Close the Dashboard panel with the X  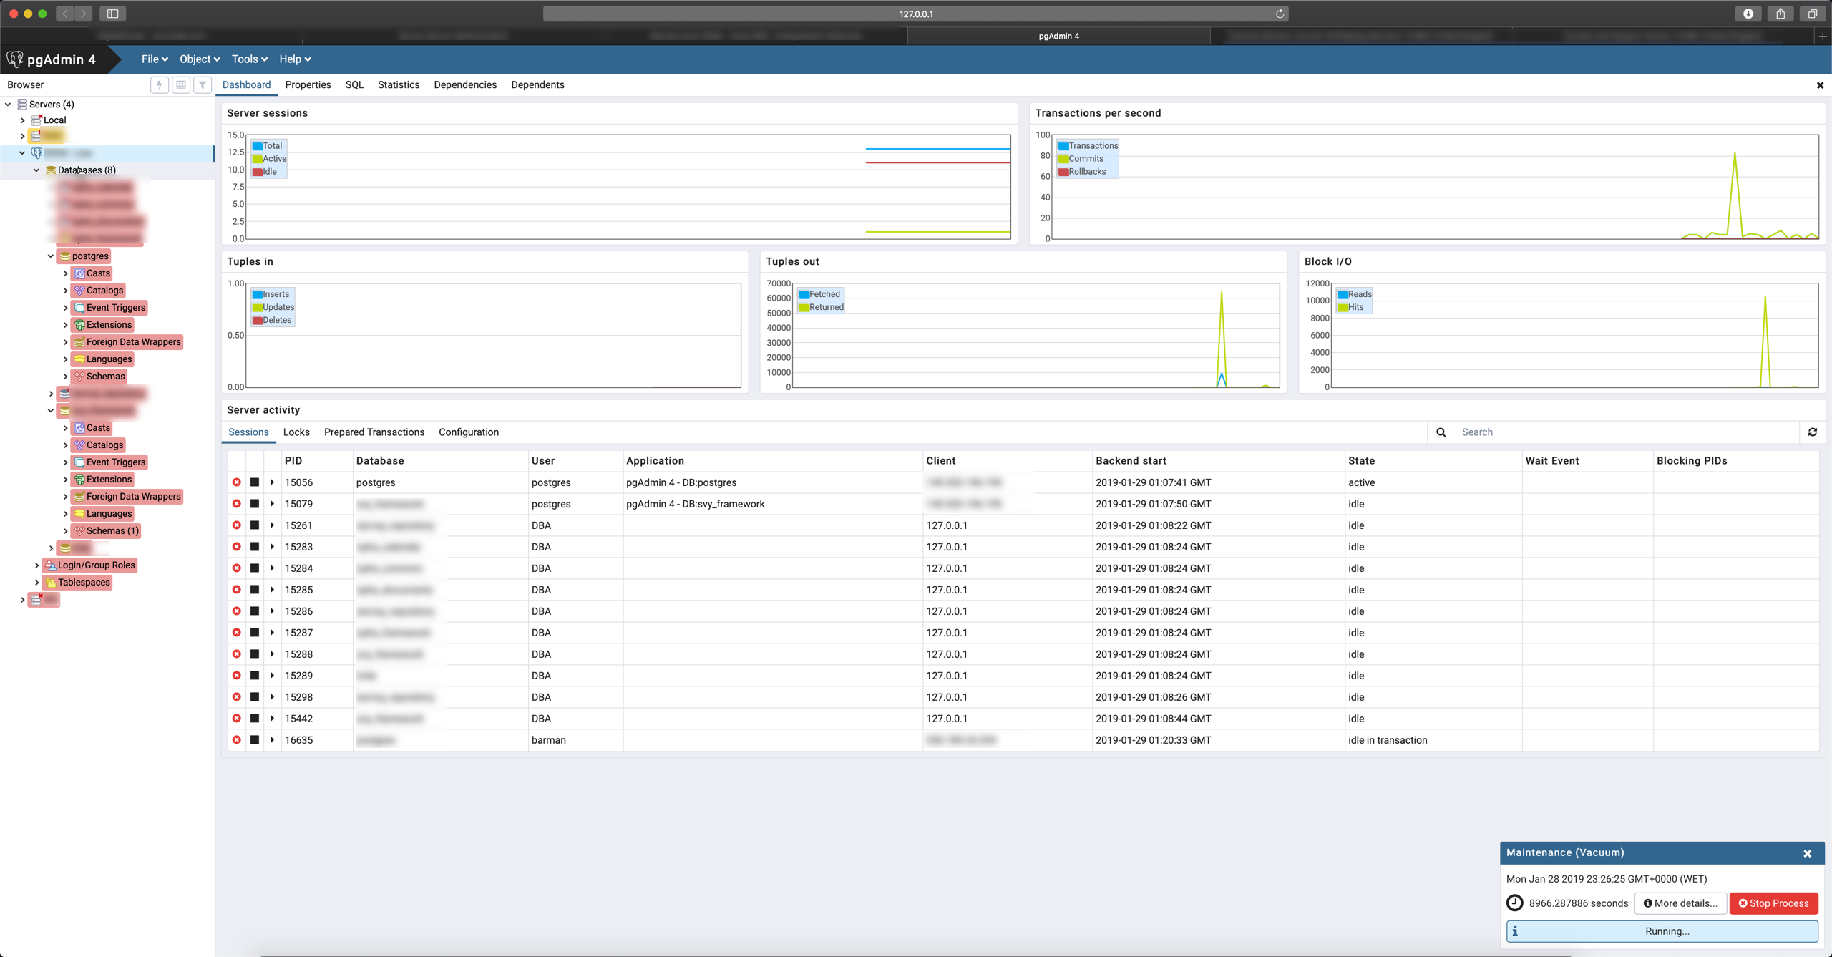pyautogui.click(x=1821, y=85)
